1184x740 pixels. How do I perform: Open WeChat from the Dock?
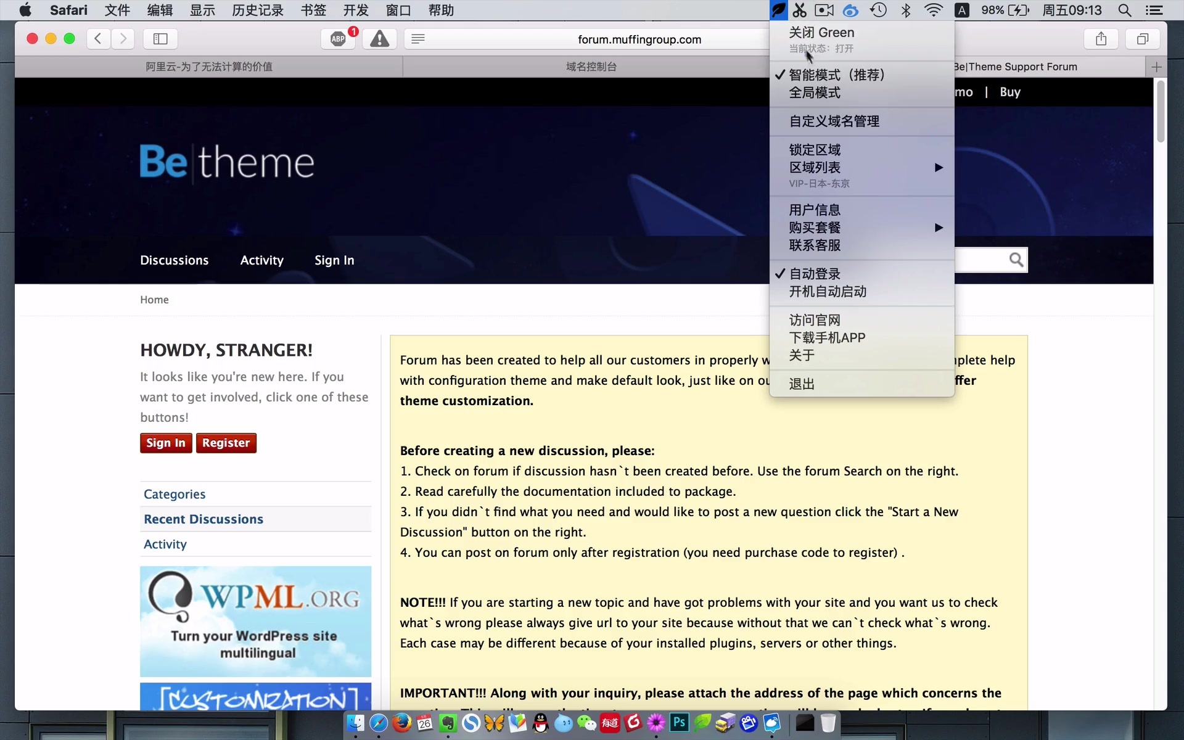(x=586, y=723)
